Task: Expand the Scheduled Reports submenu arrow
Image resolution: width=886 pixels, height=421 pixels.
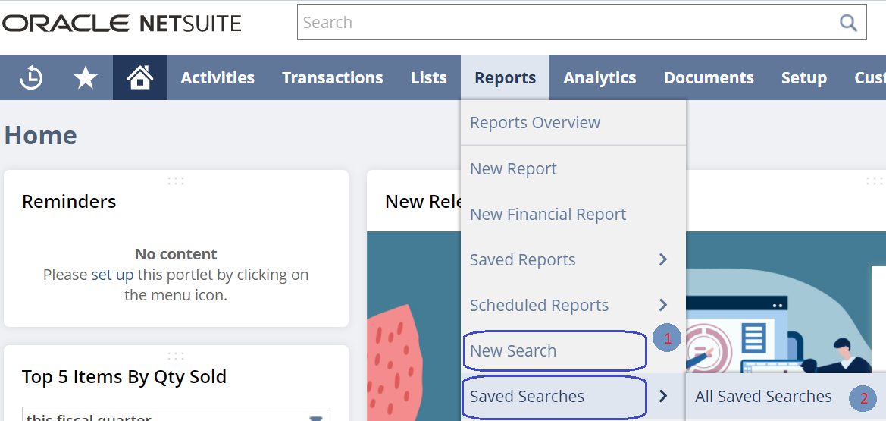Action: [663, 305]
